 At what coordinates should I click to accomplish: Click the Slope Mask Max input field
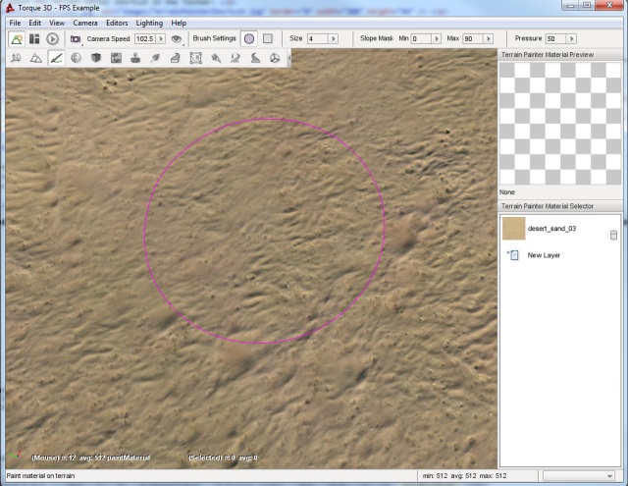[x=475, y=39]
